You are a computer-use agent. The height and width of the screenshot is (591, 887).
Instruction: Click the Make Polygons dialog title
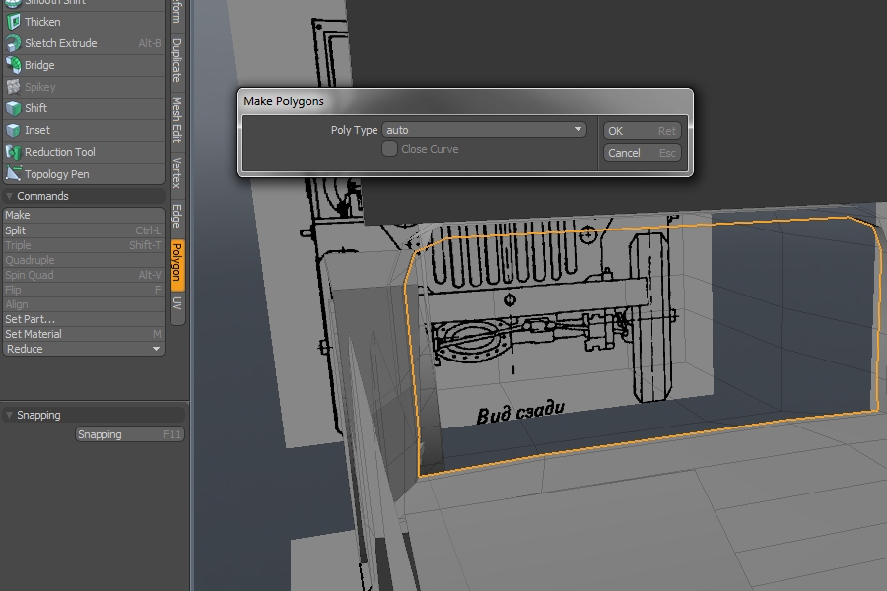[x=284, y=101]
